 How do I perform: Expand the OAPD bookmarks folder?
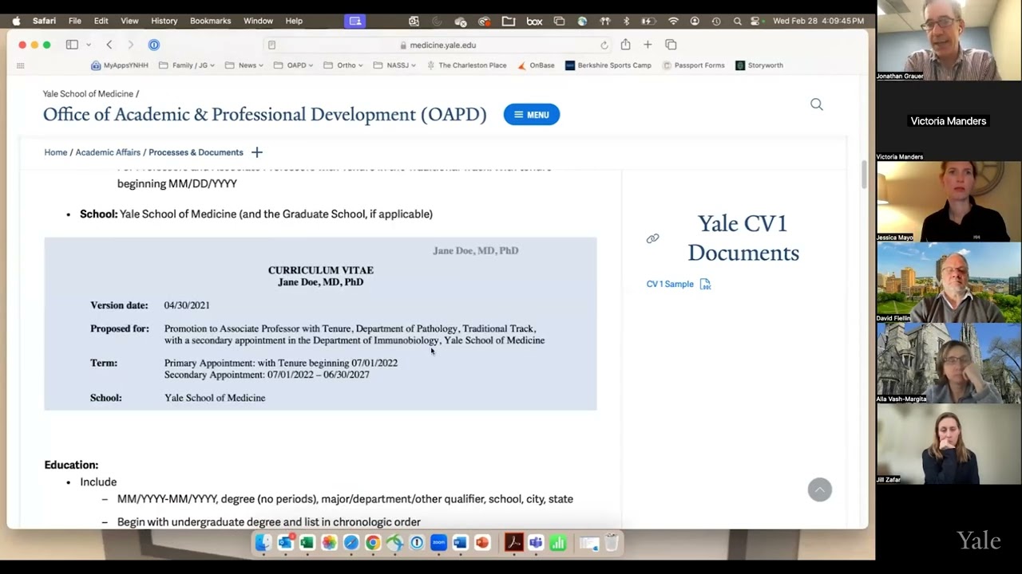tap(296, 65)
